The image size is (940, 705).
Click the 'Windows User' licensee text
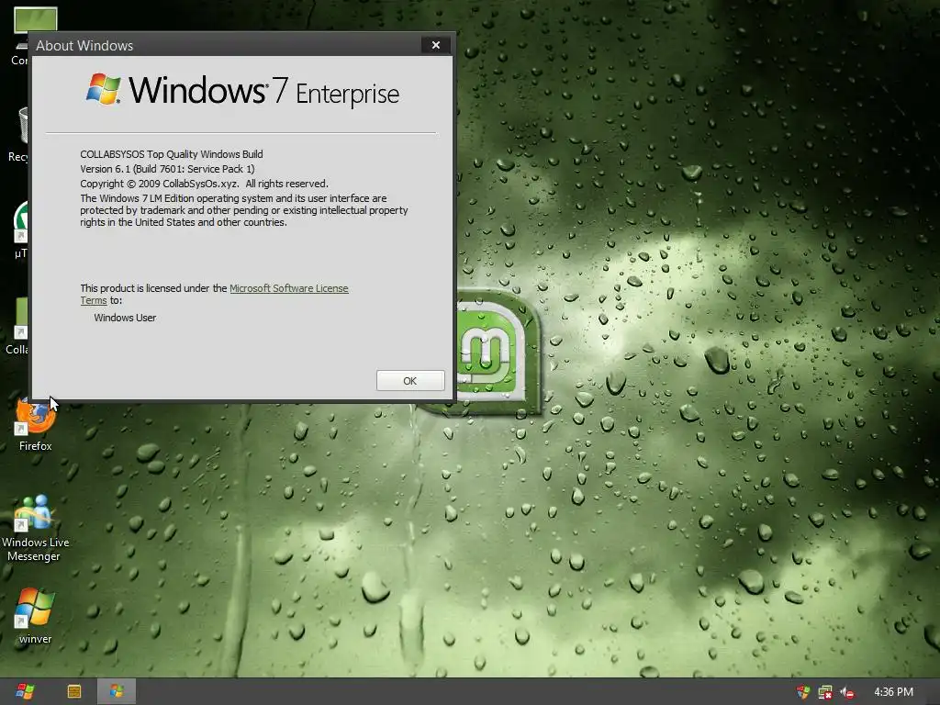pyautogui.click(x=125, y=318)
